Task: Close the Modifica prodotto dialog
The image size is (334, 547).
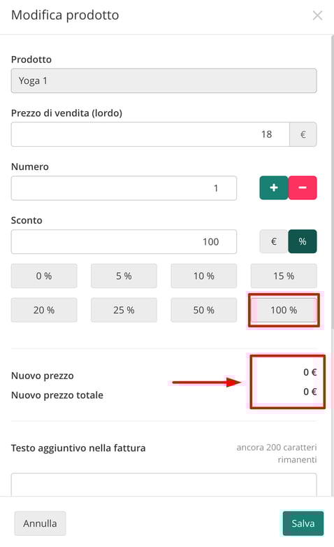Action: click(x=317, y=15)
